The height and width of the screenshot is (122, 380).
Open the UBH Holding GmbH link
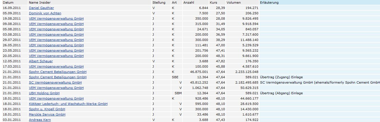pyautogui.click(x=44, y=93)
